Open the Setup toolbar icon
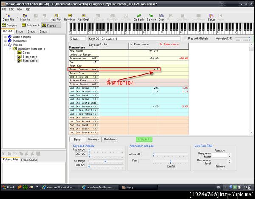 211,17
